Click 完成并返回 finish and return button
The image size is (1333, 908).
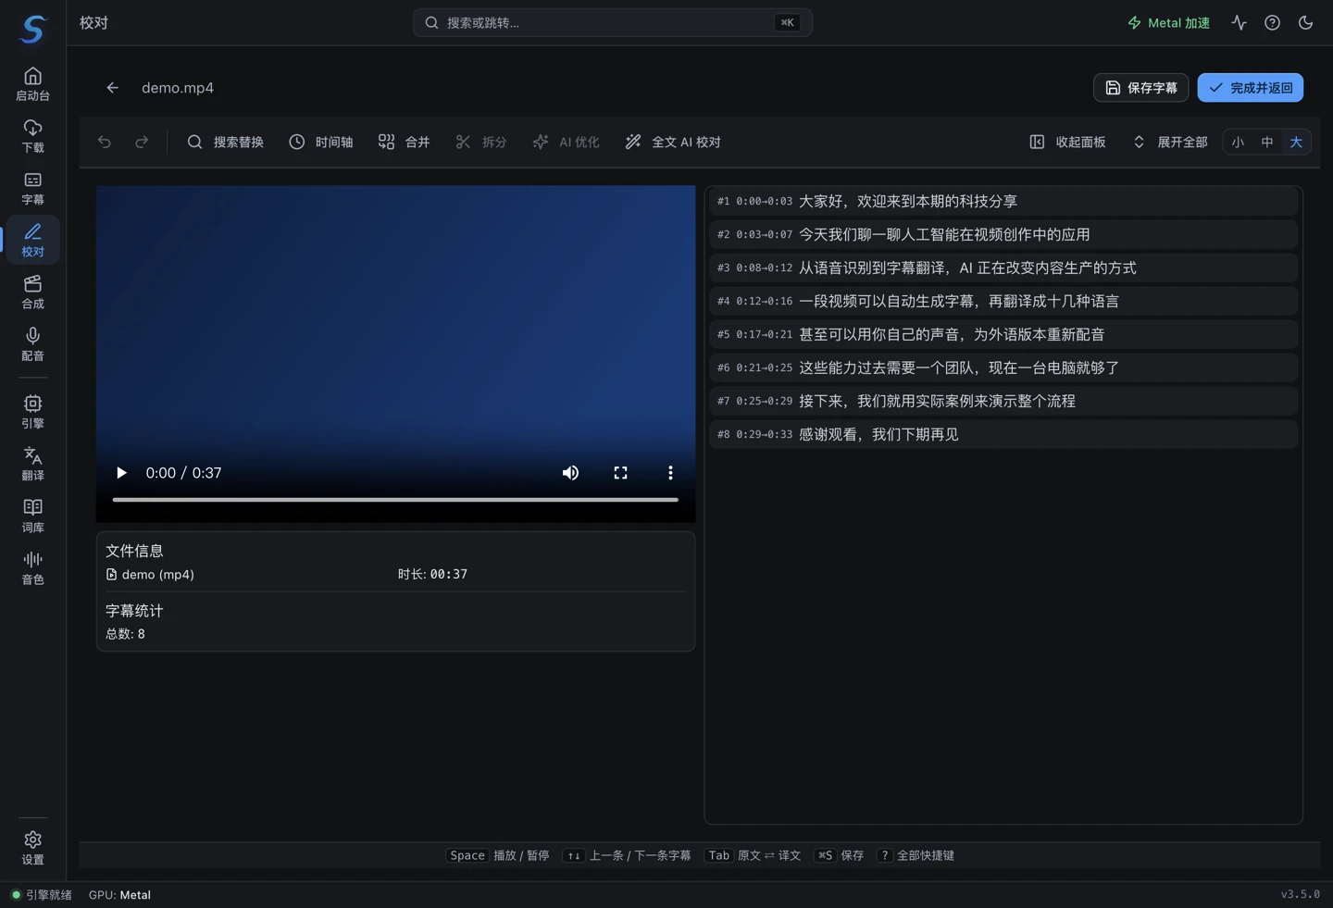click(1250, 88)
